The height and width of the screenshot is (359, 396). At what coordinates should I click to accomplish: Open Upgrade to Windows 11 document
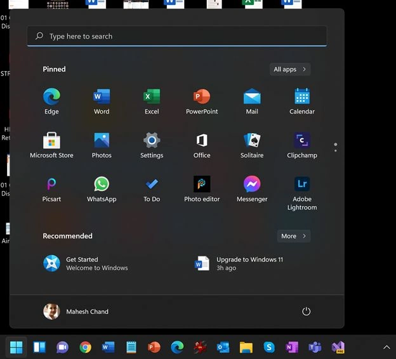click(x=239, y=264)
